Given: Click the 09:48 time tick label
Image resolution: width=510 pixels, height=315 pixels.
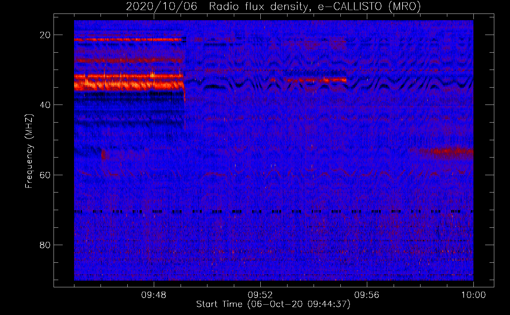Looking at the screenshot, I should pos(154,295).
